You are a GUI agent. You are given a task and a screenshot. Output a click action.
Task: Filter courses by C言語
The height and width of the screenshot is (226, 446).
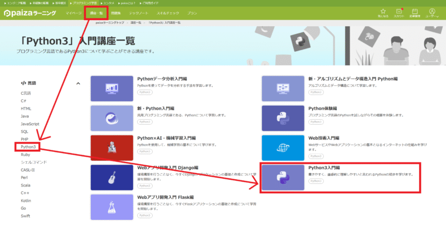pyautogui.click(x=26, y=93)
